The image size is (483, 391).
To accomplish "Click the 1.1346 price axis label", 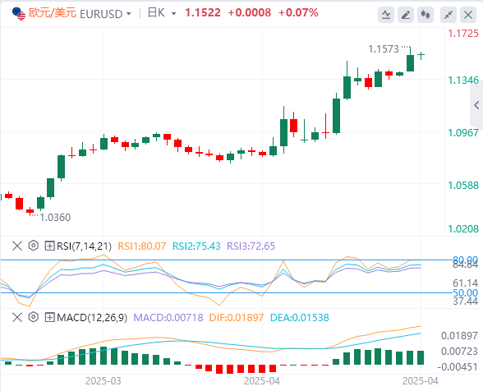I will (x=463, y=80).
